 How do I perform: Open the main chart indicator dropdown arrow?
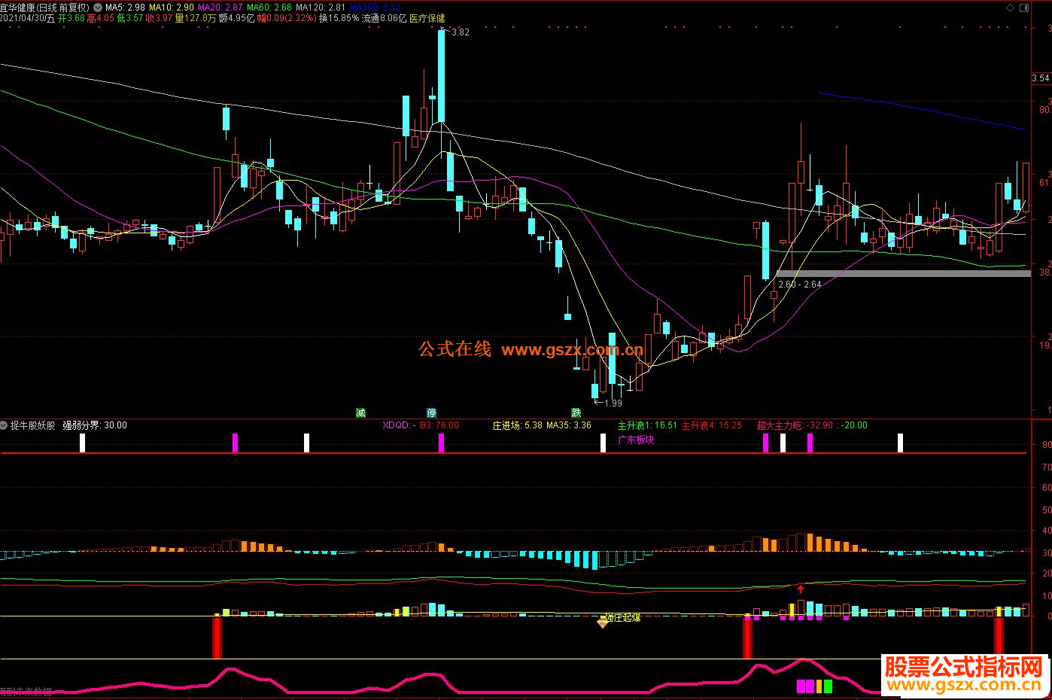(97, 8)
